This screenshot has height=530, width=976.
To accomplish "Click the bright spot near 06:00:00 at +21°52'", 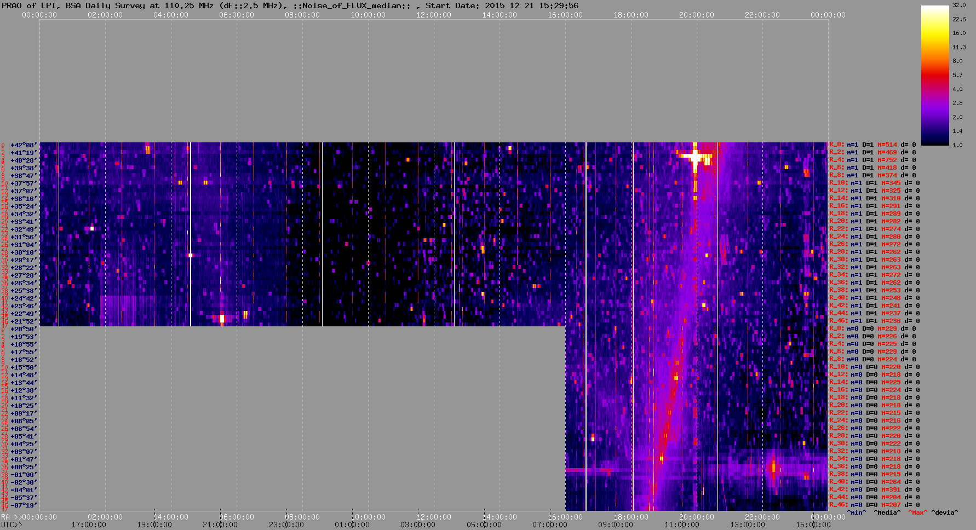I will [222, 318].
